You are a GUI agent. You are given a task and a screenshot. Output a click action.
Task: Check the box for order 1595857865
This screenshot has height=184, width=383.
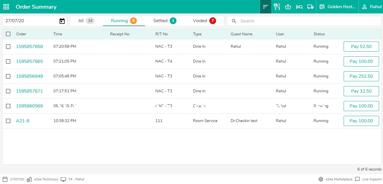pyautogui.click(x=8, y=61)
